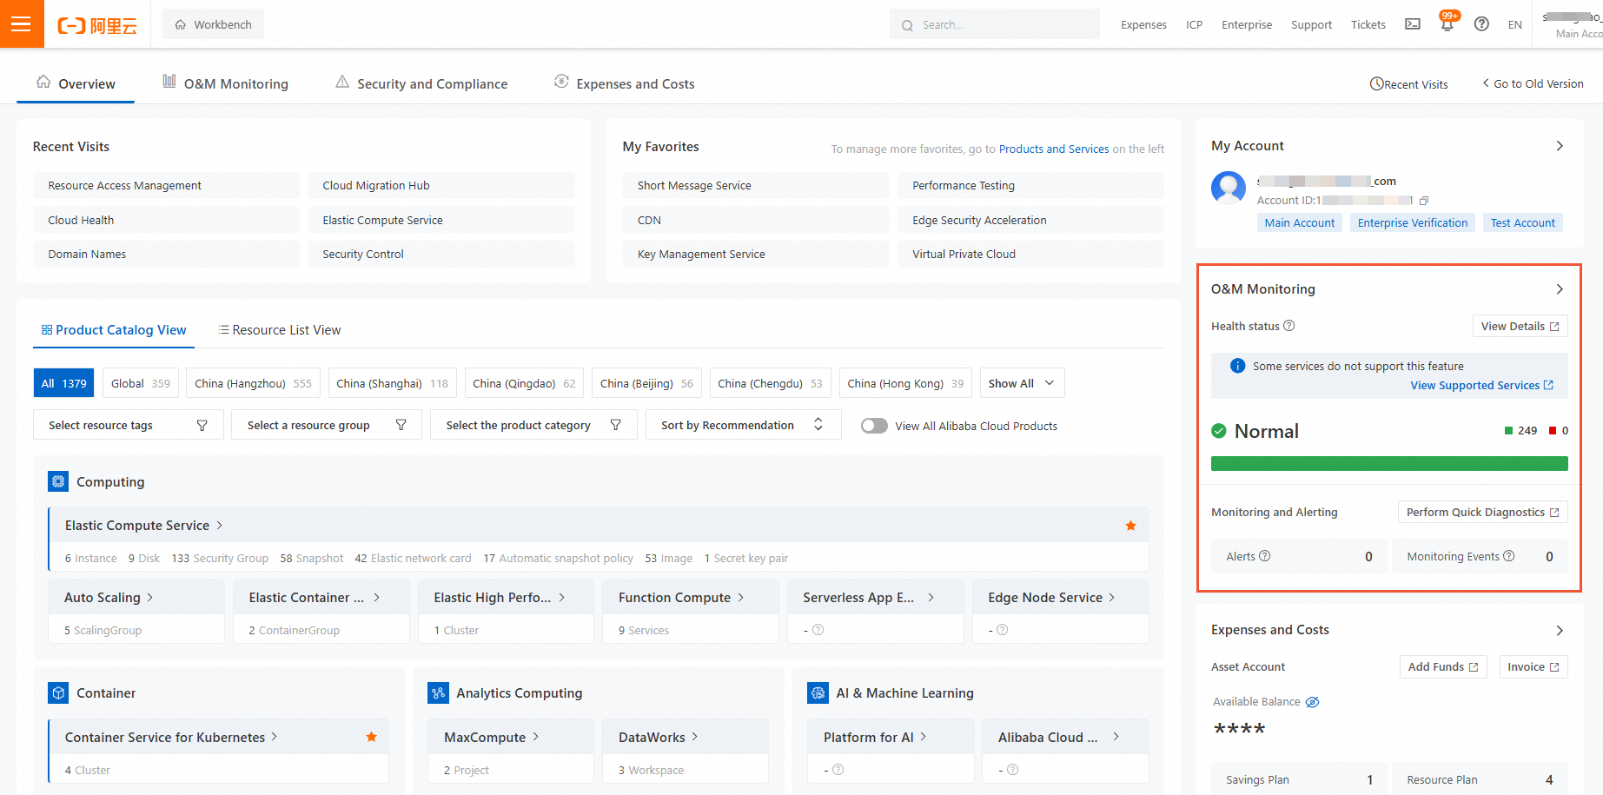Unfavorite Elastic Compute Service star
The image size is (1603, 795).
pos(1130,526)
